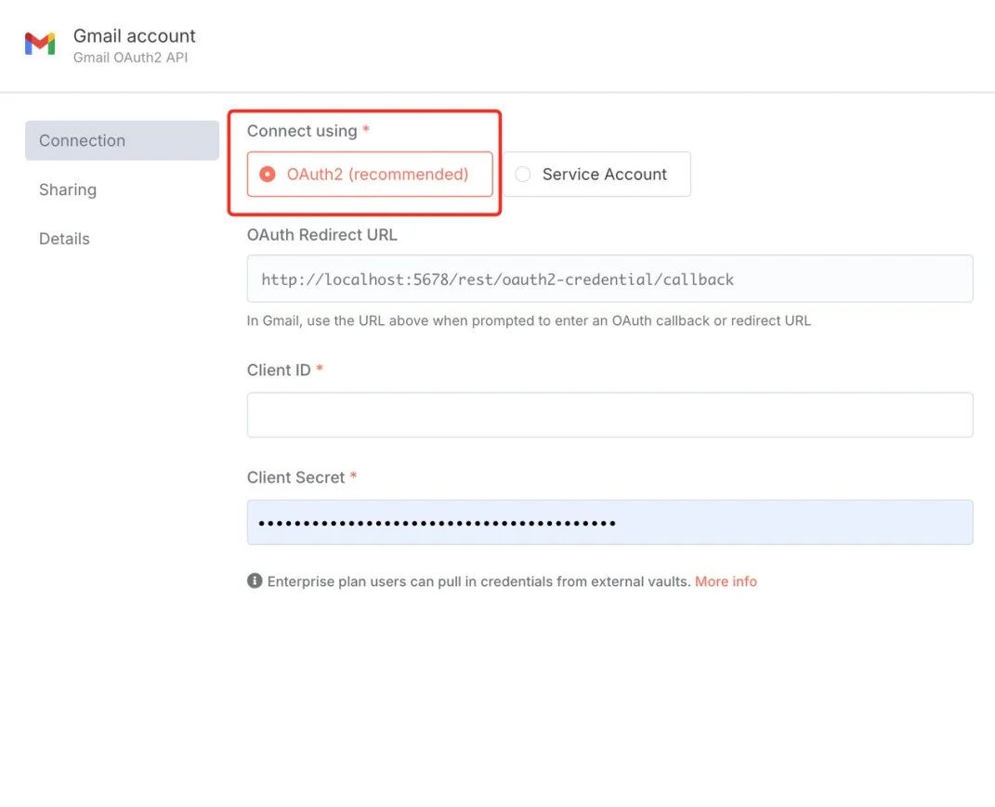The width and height of the screenshot is (995, 807).
Task: Focus the Client Secret password field
Action: 609,523
